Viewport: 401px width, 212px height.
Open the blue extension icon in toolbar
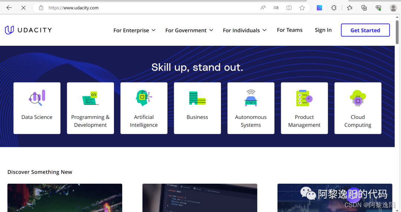click(x=319, y=8)
